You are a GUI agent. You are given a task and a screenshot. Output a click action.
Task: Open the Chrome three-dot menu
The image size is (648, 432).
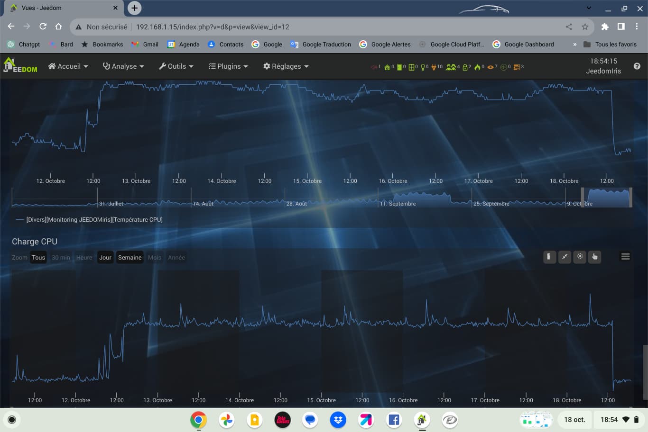coord(637,27)
